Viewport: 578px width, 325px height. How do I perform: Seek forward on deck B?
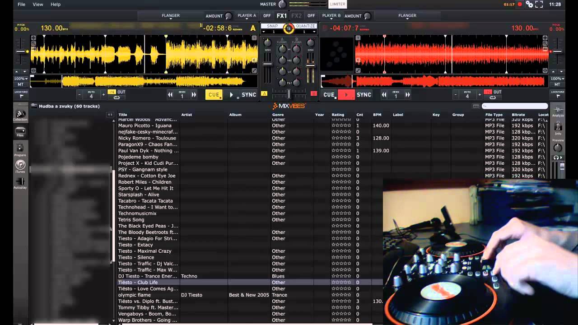pos(407,95)
